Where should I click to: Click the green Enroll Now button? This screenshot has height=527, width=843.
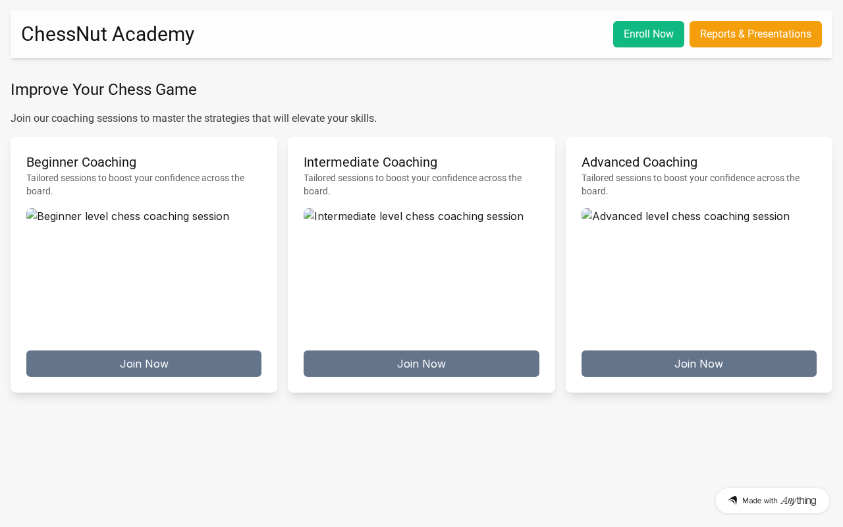tap(648, 34)
